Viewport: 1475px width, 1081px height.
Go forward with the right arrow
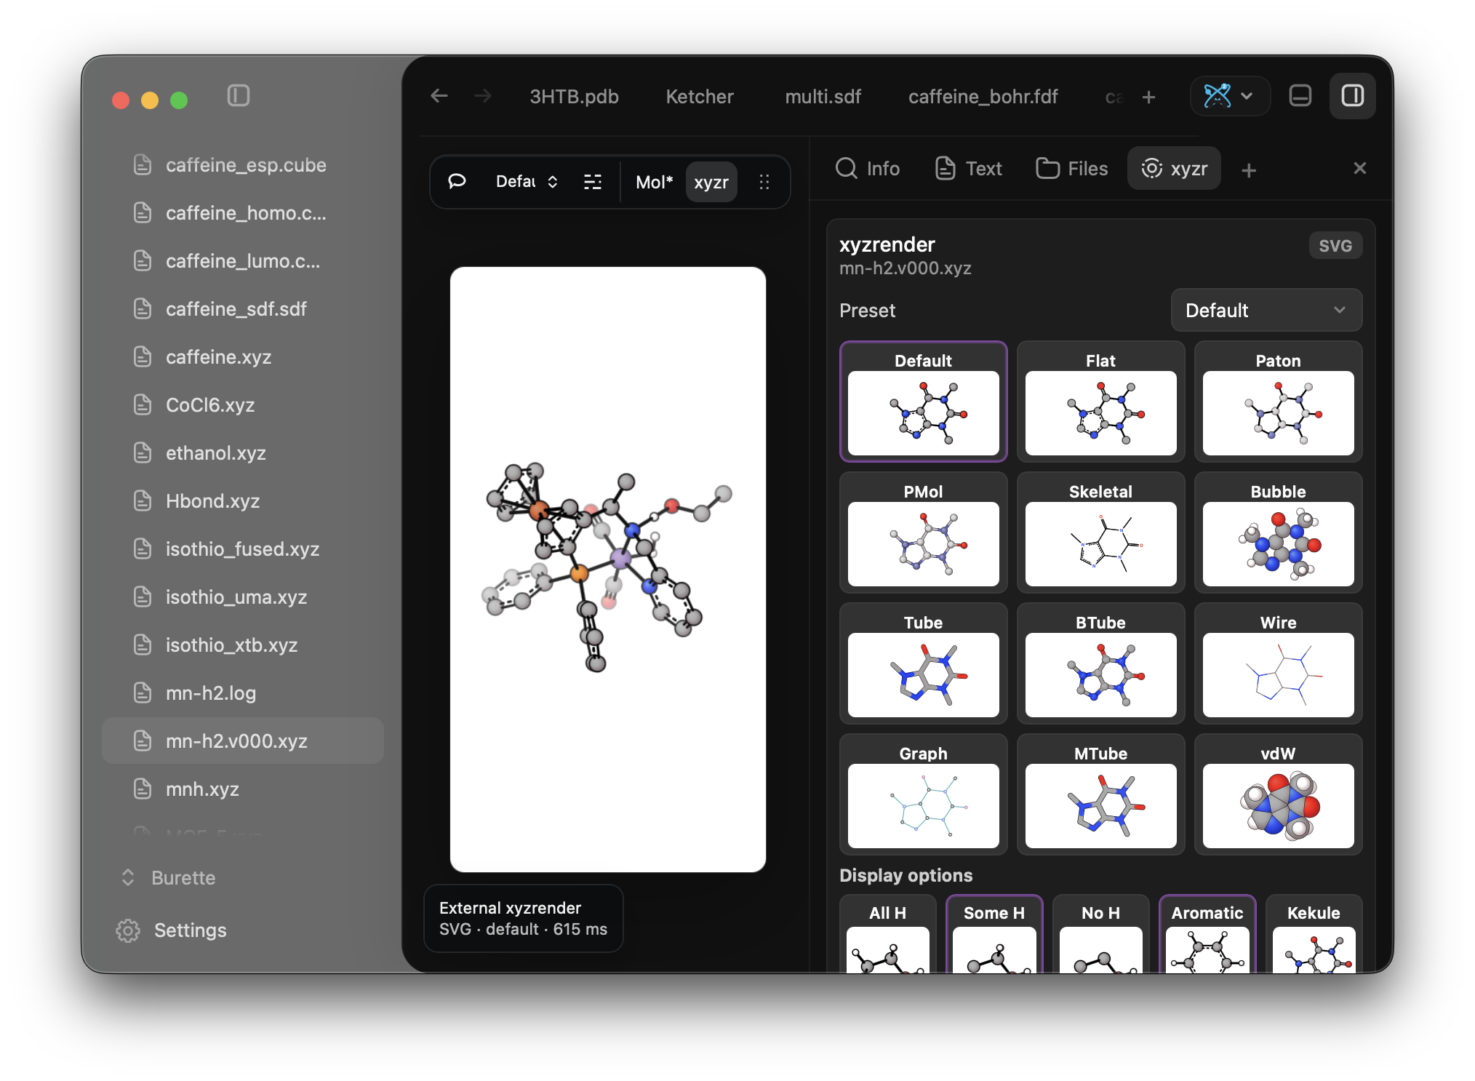pos(483,96)
